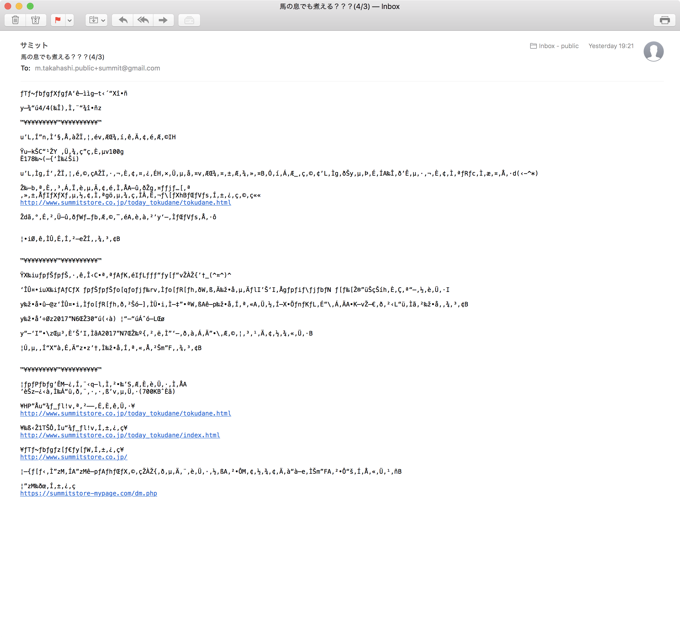Click the recipient email address
The width and height of the screenshot is (680, 637).
[x=98, y=68]
